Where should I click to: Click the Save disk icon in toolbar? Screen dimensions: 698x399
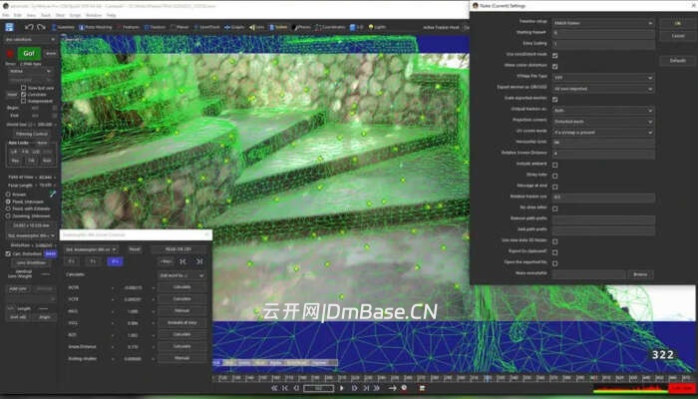coord(9,27)
